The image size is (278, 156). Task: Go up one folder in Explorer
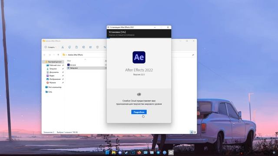click(x=58, y=55)
